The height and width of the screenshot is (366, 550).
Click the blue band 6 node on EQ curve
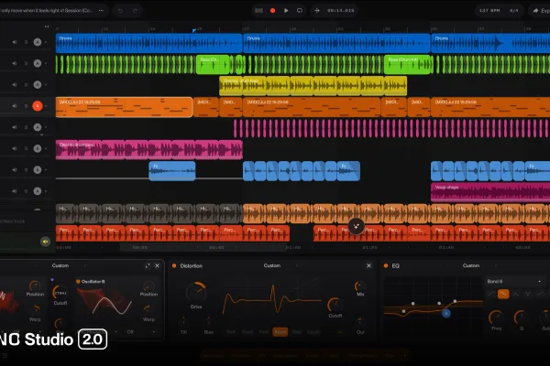(446, 314)
